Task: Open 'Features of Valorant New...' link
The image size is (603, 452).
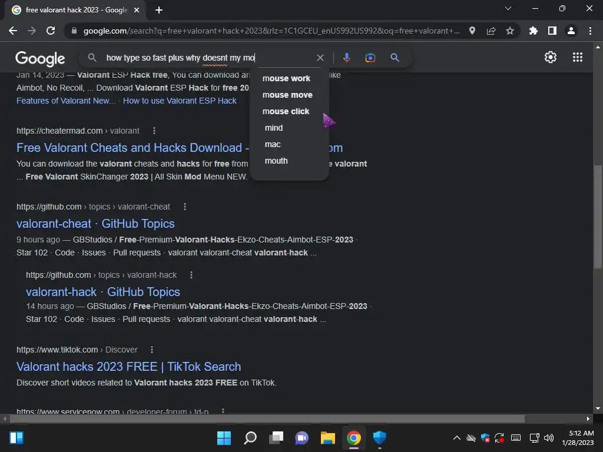Action: (66, 101)
